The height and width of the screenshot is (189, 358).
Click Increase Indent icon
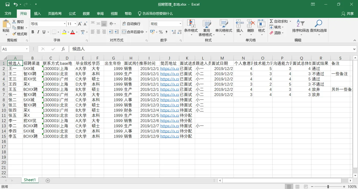click(117, 32)
